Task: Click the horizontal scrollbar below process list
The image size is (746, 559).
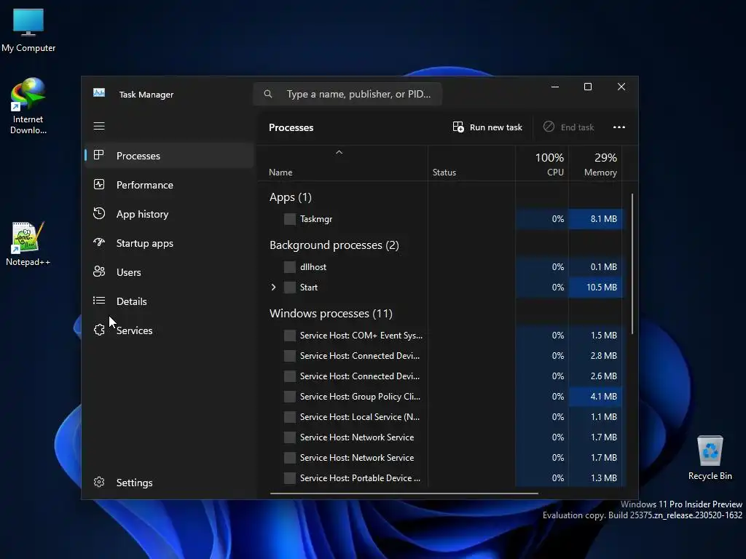Action: pos(404,493)
